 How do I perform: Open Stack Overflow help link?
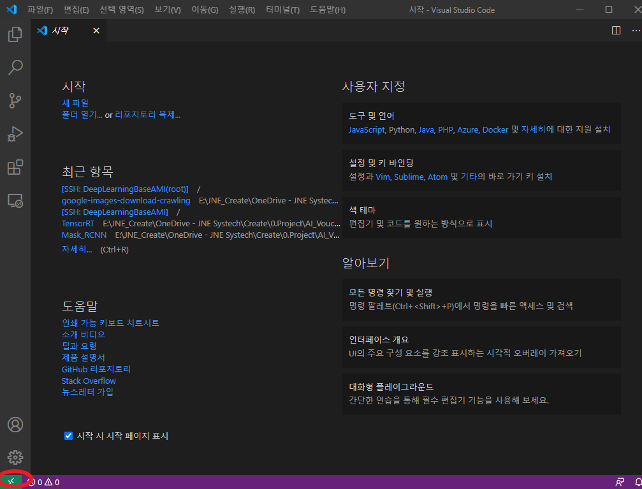tap(89, 381)
